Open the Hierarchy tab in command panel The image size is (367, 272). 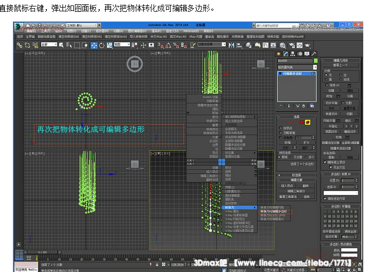click(293, 54)
